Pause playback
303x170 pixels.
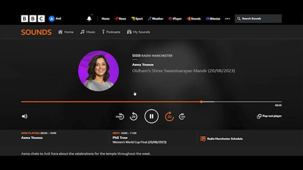[151, 116]
